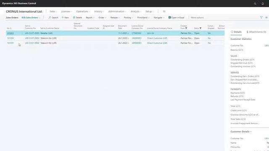Select the Reseller (LM) customer name cell
Viewport: 269px width, 151px height.
pos(46,33)
